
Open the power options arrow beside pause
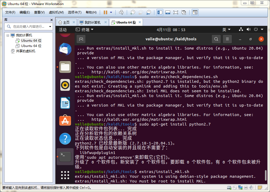coord(111,12)
